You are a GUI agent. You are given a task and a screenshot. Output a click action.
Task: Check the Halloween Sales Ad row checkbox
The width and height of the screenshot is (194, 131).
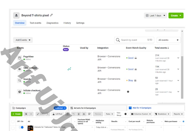point(13,128)
